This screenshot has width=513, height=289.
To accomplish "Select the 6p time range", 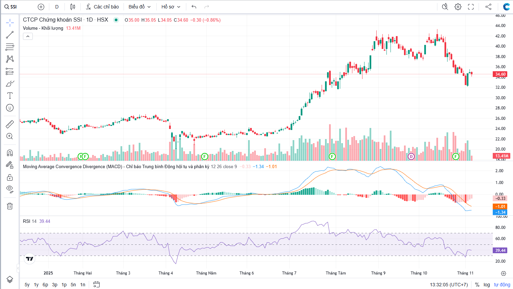I will pos(45,285).
